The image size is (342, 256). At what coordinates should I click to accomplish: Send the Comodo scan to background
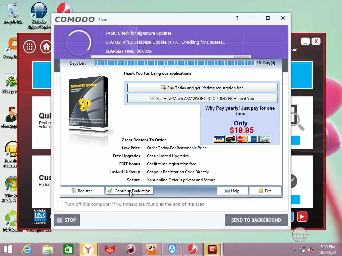click(x=256, y=220)
